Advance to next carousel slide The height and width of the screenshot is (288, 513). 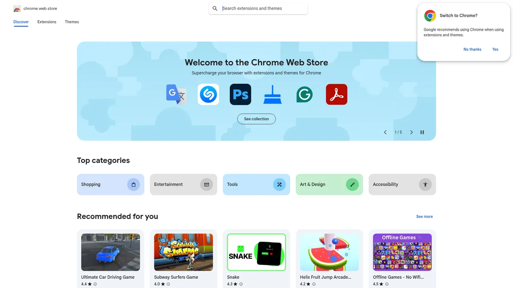tap(411, 132)
